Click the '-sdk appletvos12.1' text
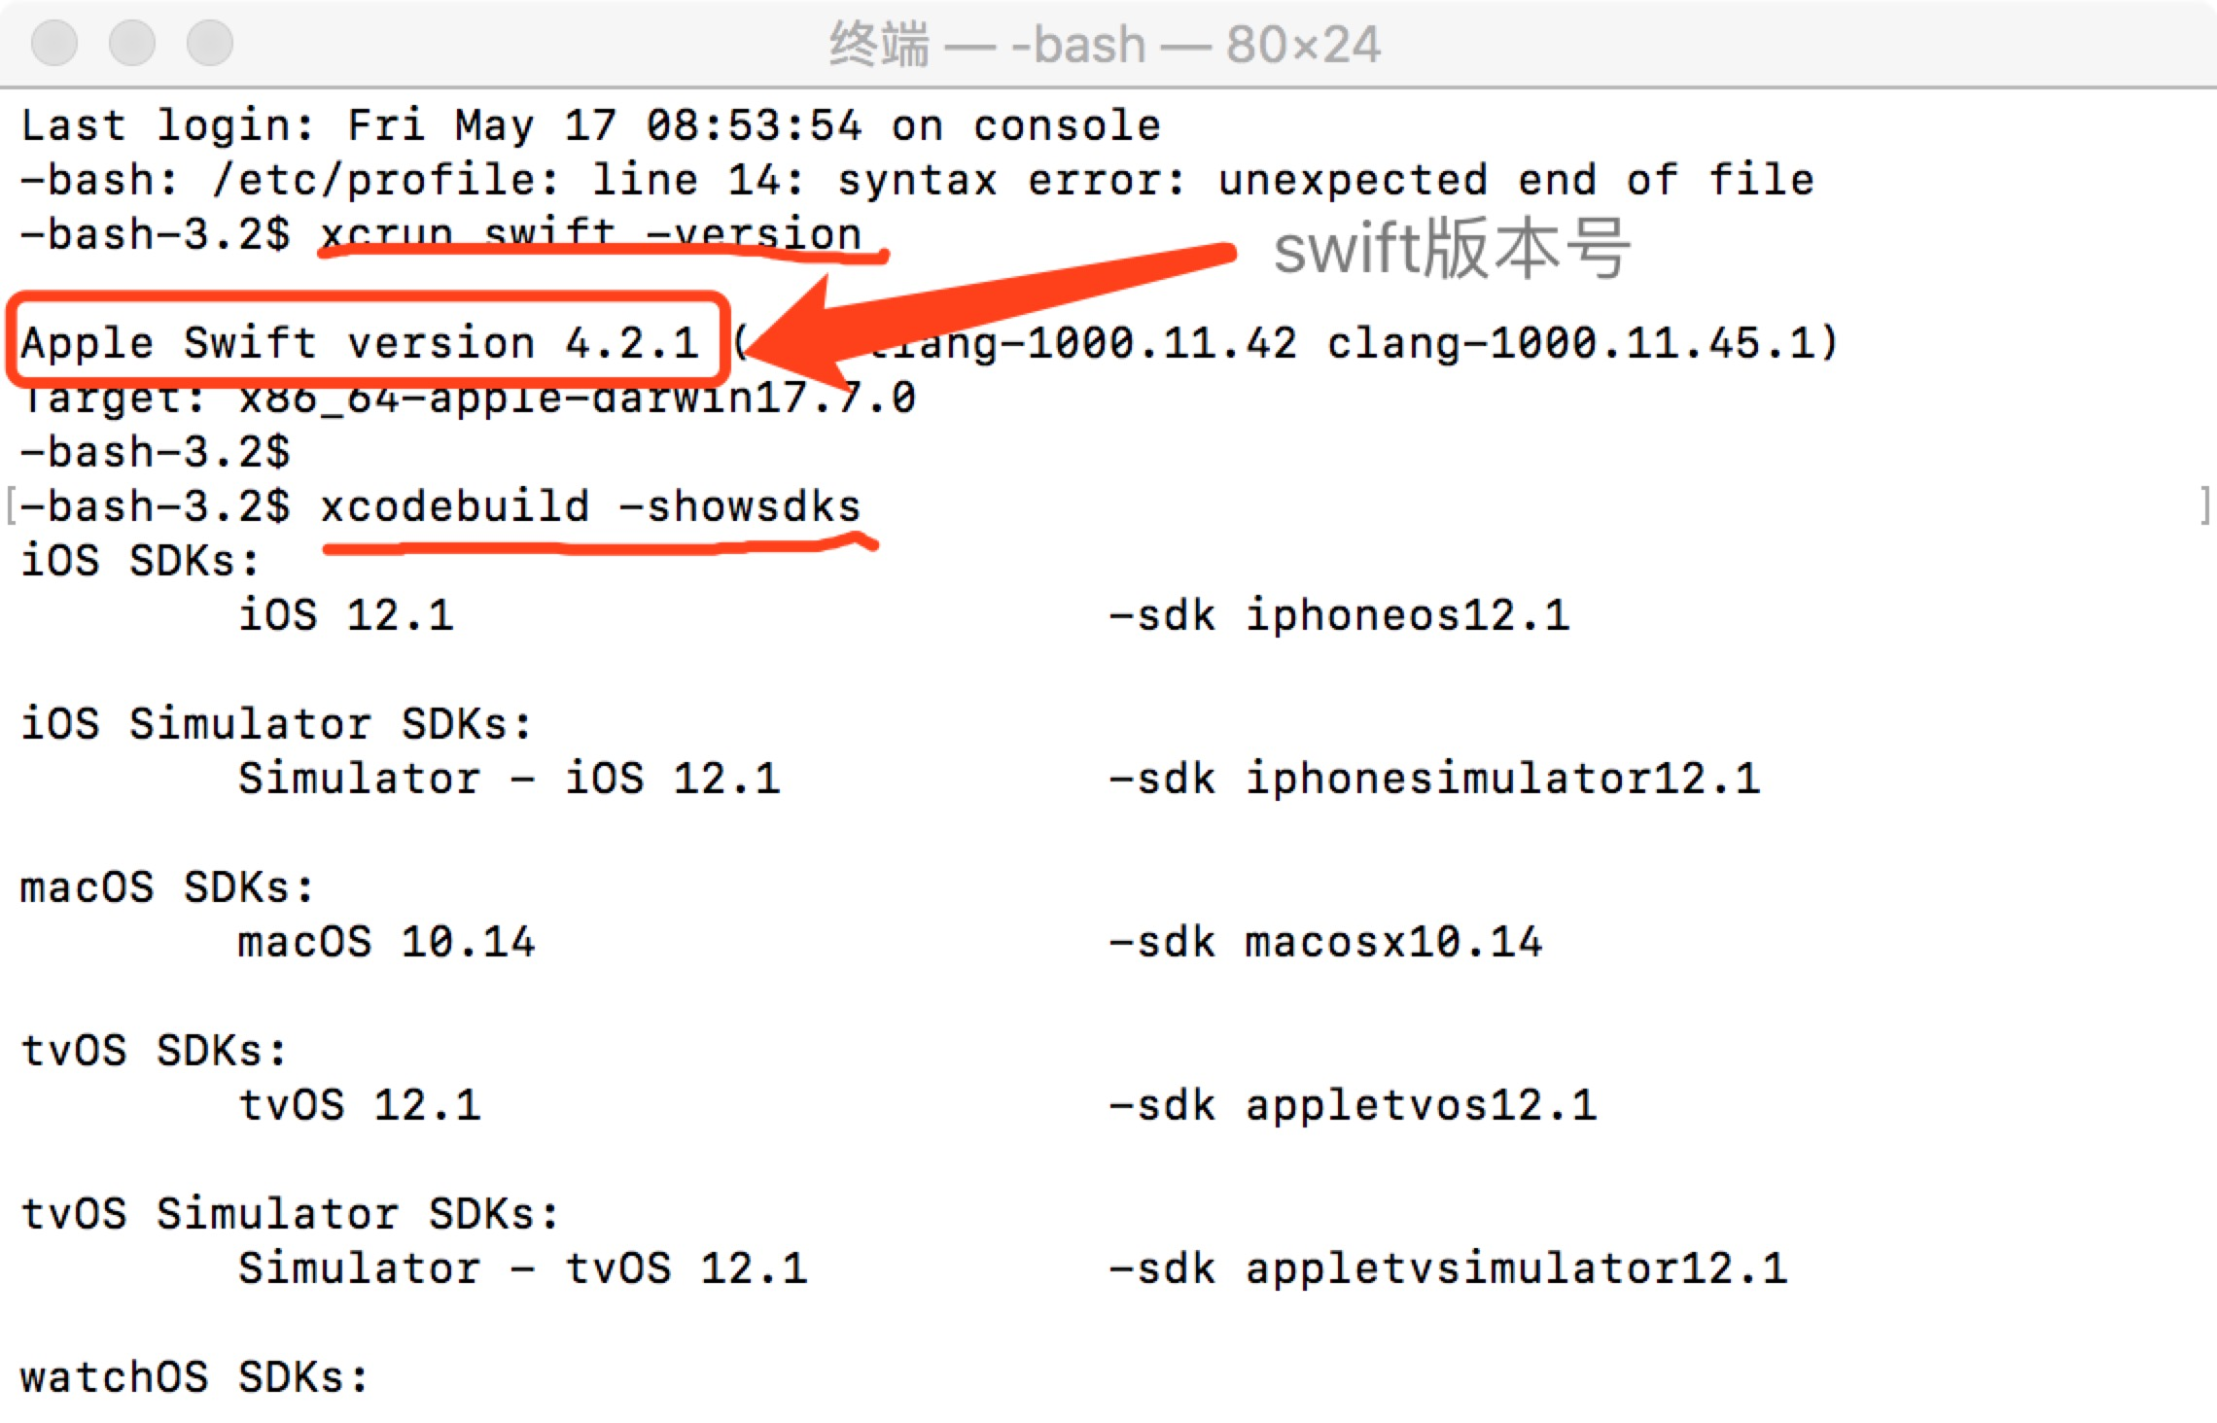 [1353, 1105]
